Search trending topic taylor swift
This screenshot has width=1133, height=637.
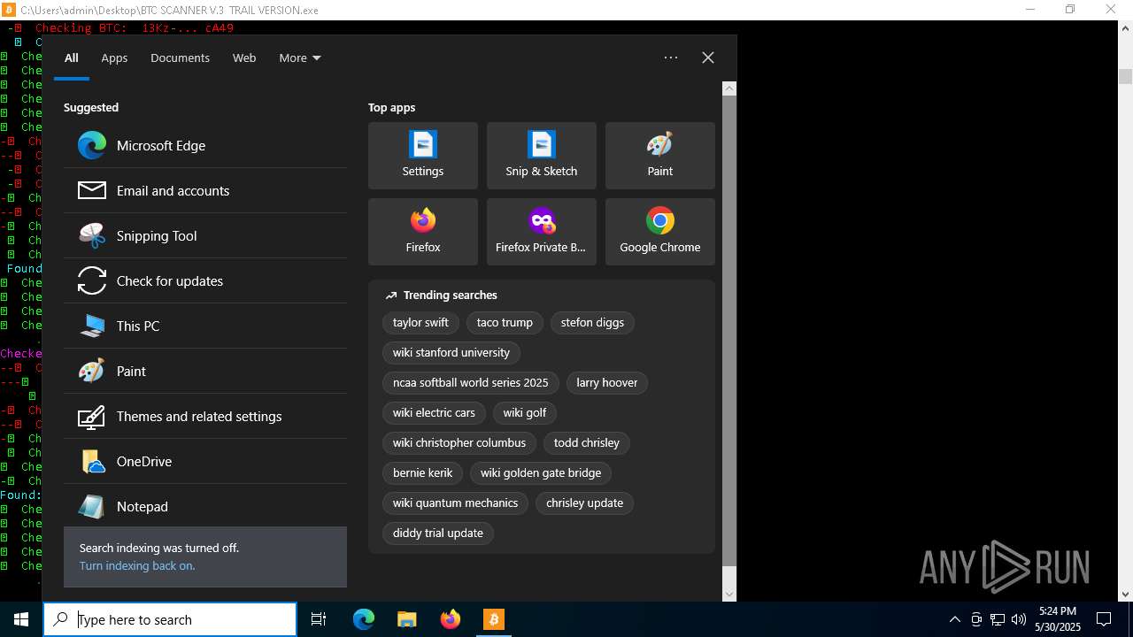point(420,323)
